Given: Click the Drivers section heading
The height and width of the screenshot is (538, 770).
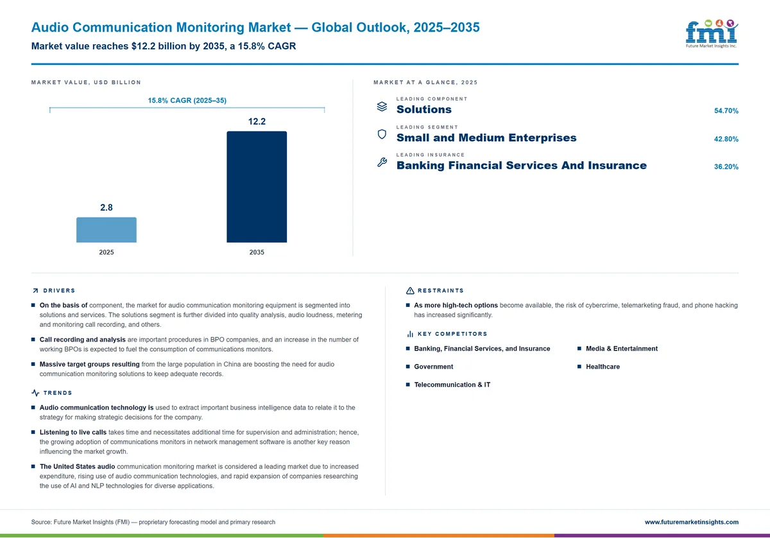Looking at the screenshot, I should (x=59, y=291).
